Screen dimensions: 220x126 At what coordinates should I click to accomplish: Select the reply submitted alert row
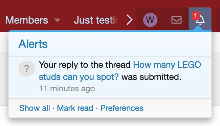[x=110, y=77]
